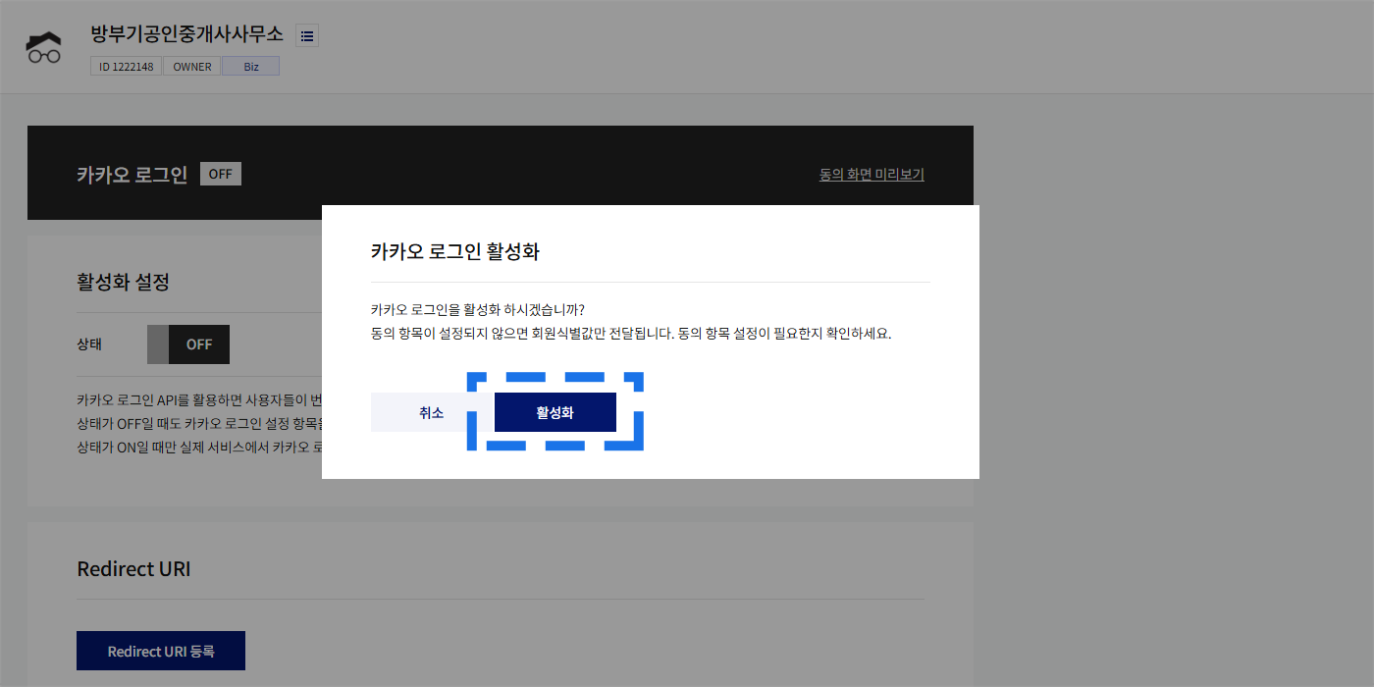
Task: Click the Biz badge
Action: coord(250,67)
